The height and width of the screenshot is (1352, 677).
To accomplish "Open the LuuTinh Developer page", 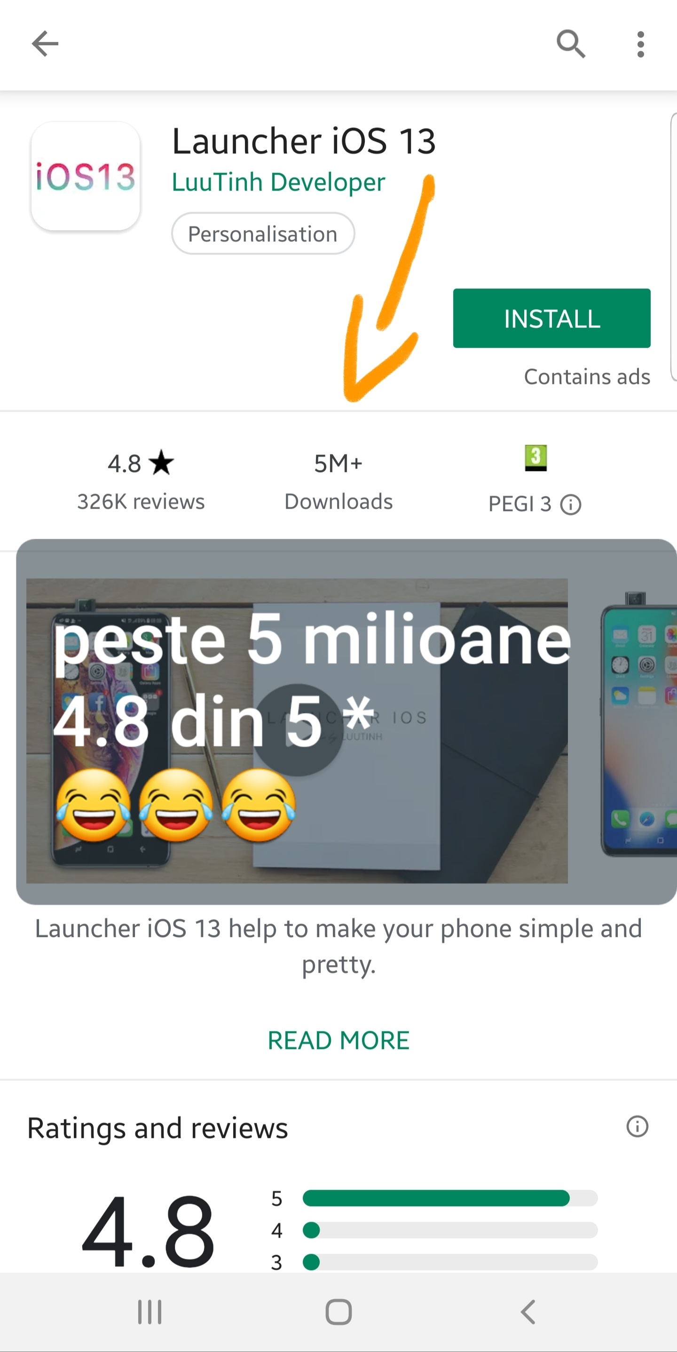I will (x=278, y=182).
